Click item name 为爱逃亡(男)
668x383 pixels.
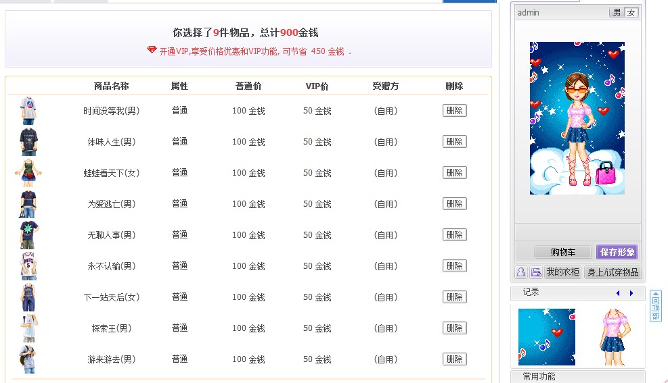point(111,204)
